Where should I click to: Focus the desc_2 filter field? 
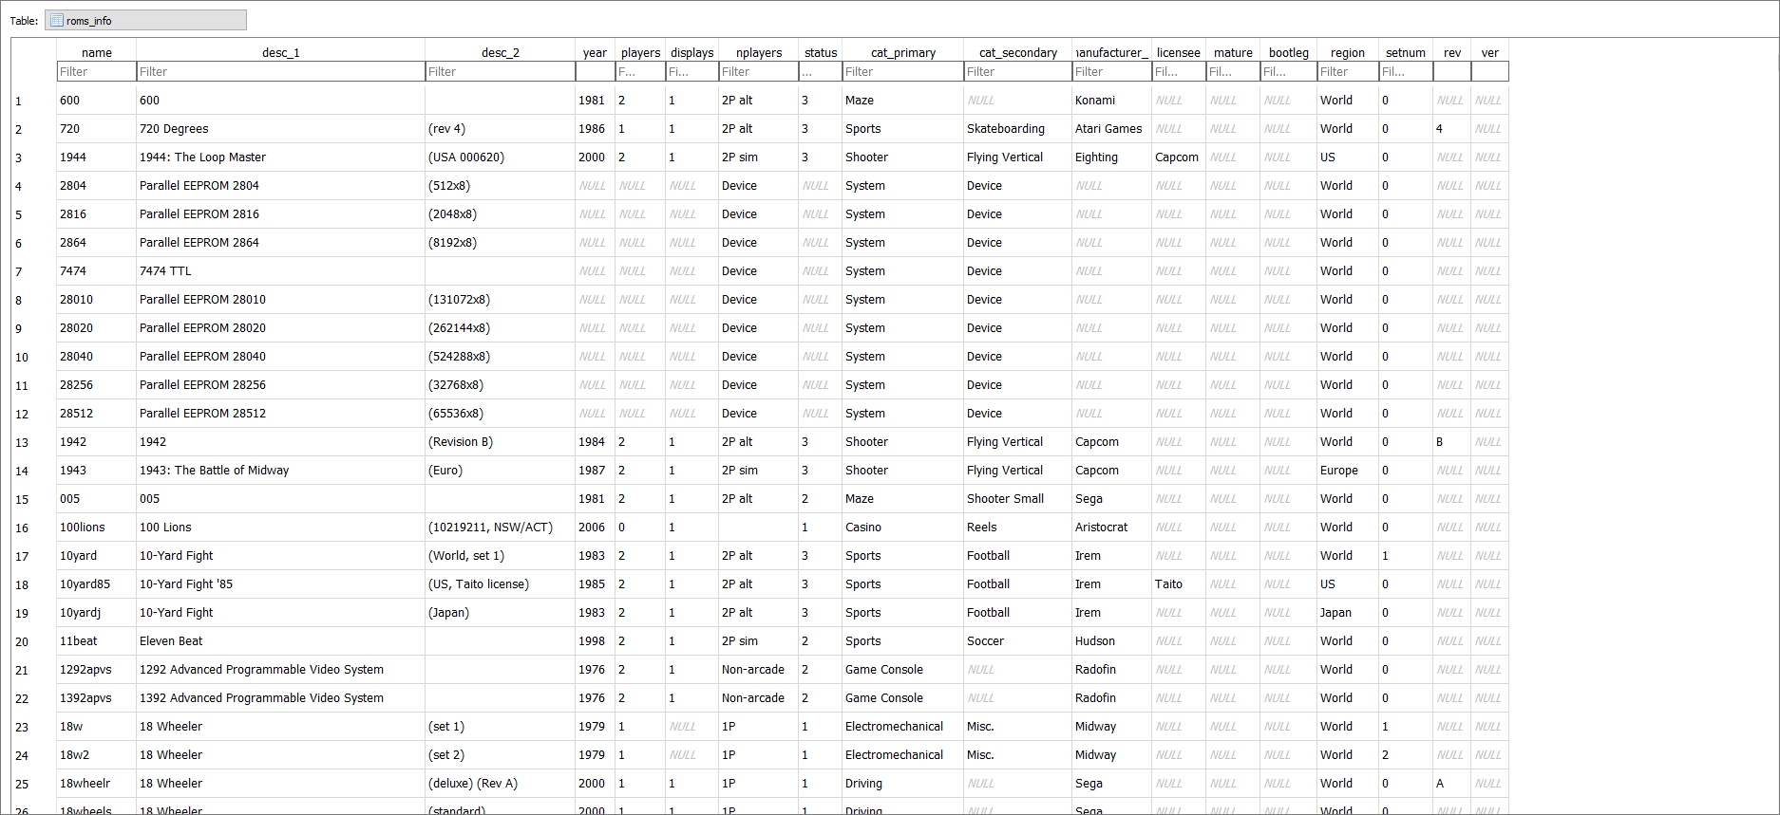point(500,71)
